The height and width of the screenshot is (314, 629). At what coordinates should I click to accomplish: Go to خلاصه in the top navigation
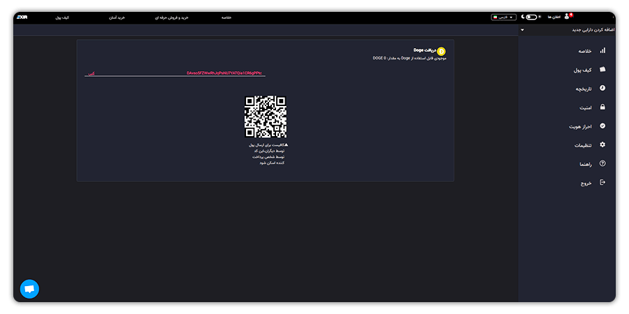[x=226, y=17]
